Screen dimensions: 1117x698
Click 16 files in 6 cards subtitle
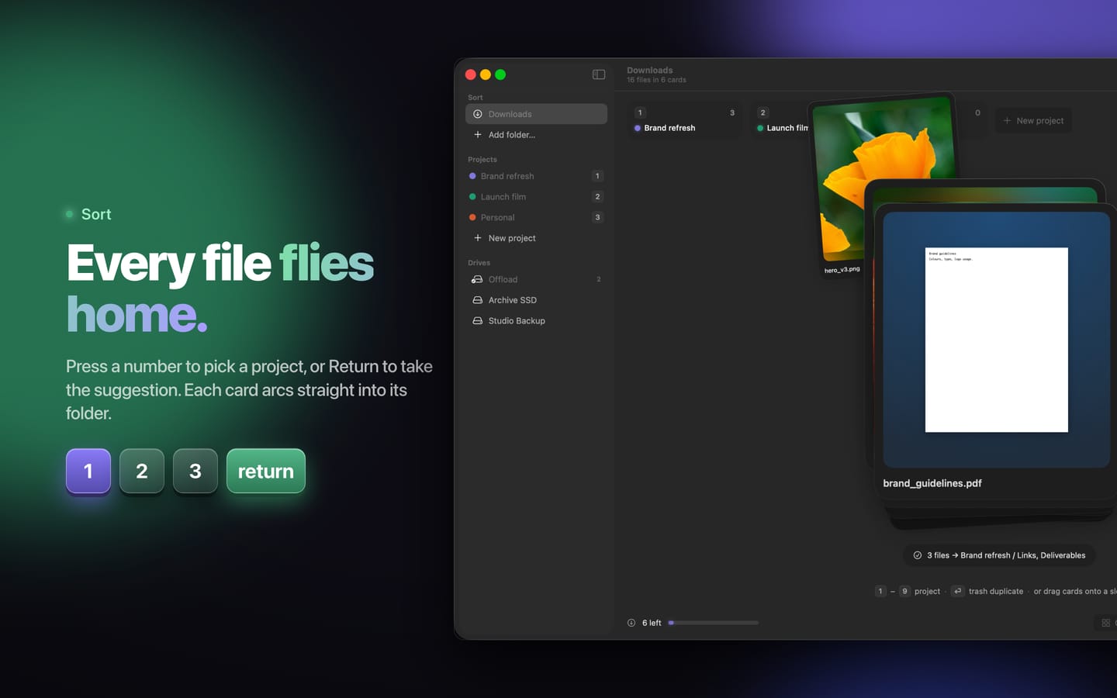coord(656,80)
